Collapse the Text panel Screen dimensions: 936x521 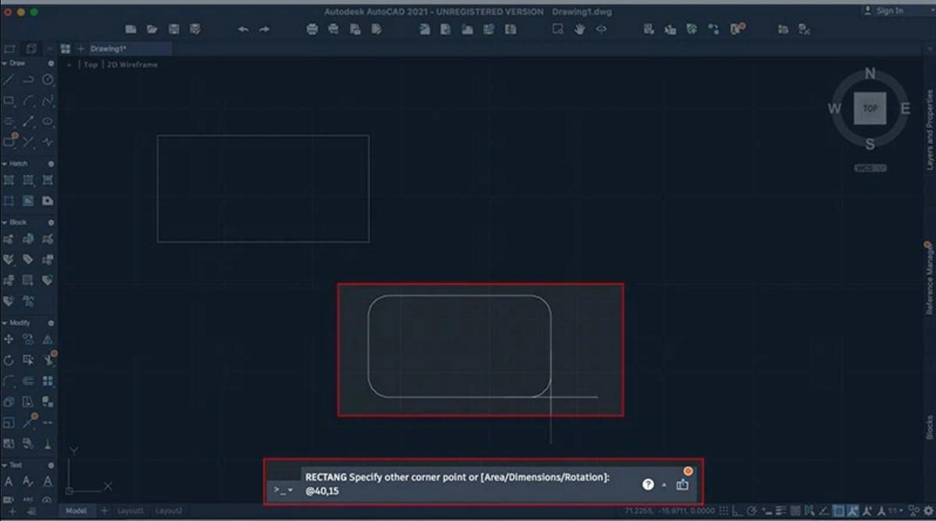(x=5, y=465)
